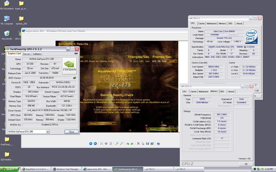The height and width of the screenshot is (172, 276).
Task: Click Intel Core 2 Duo logo in CPU-Z
Action: coord(251,37)
